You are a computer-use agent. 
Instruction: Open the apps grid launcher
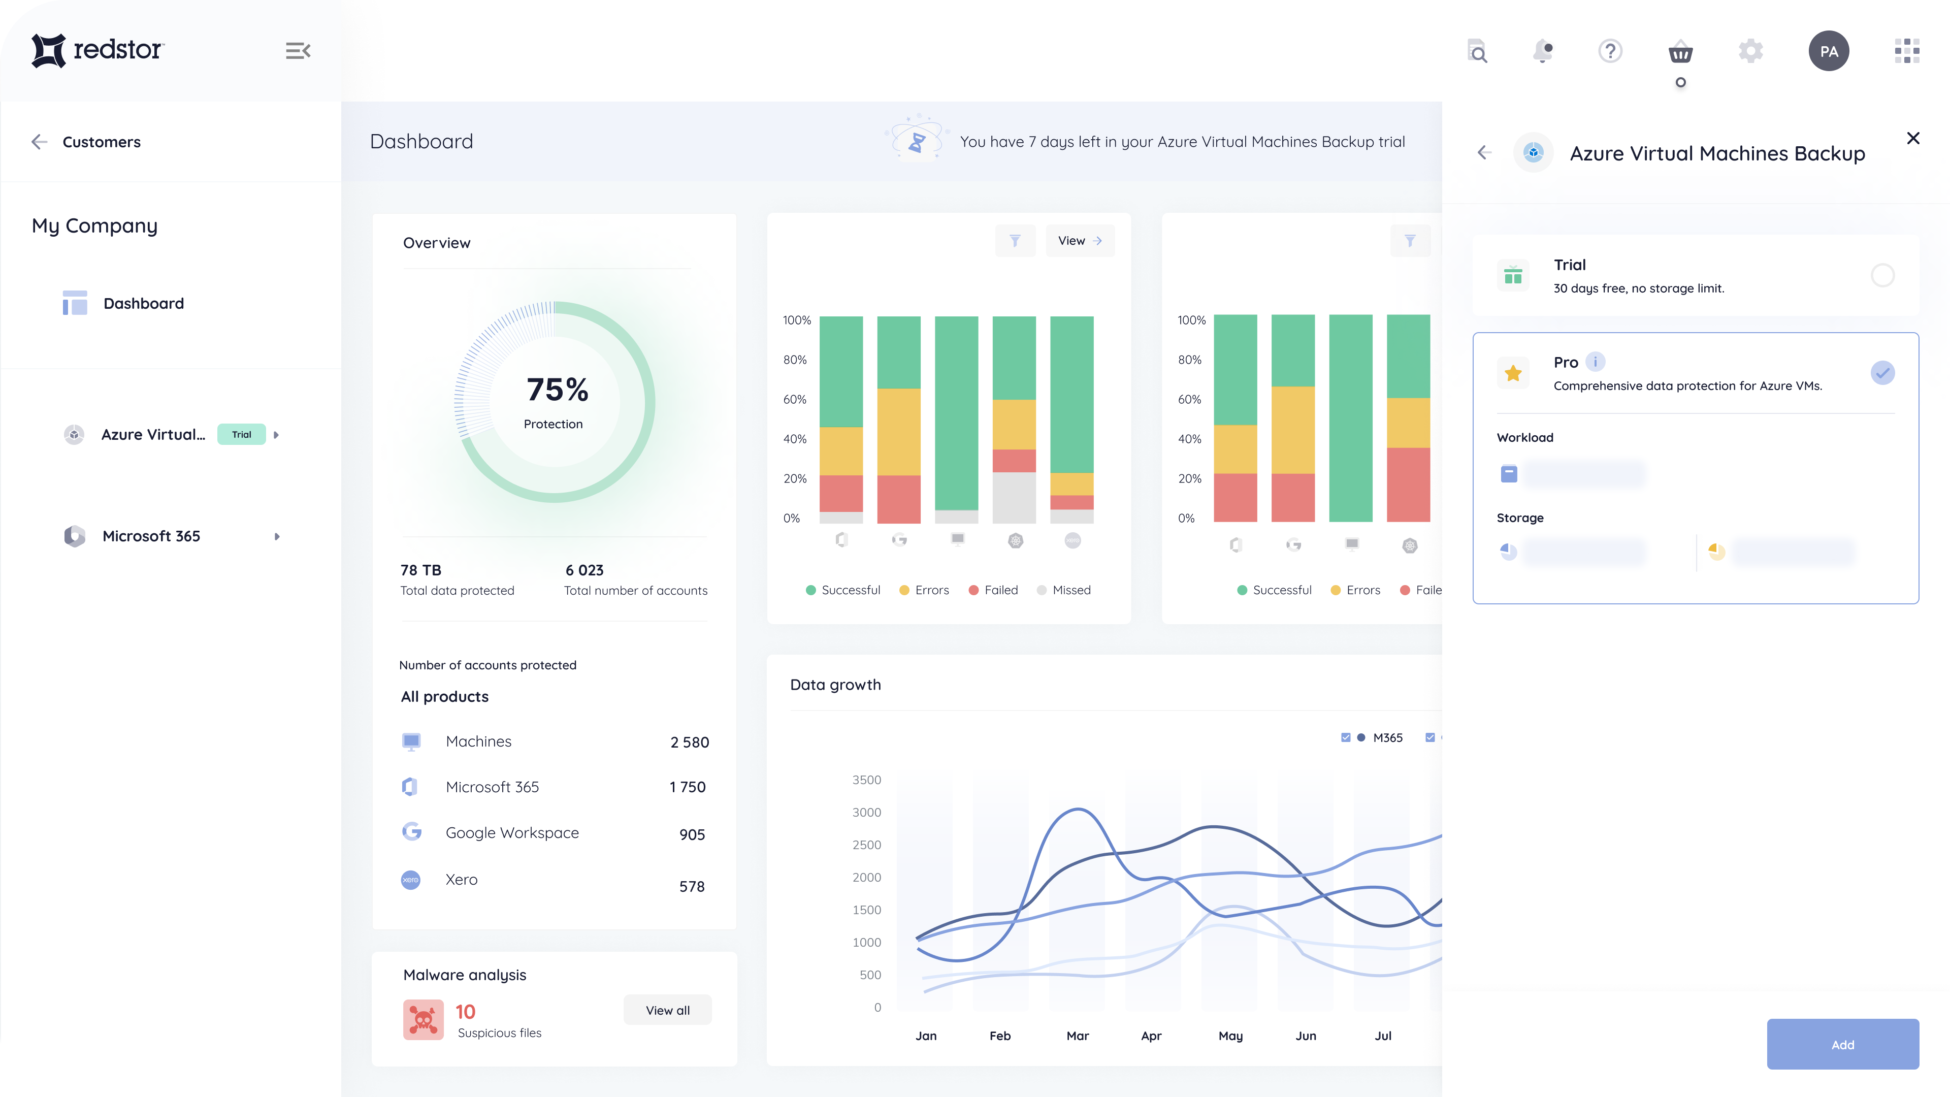coord(1907,51)
